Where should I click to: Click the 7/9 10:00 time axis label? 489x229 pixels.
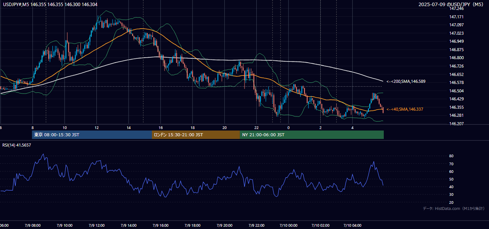[65, 225]
